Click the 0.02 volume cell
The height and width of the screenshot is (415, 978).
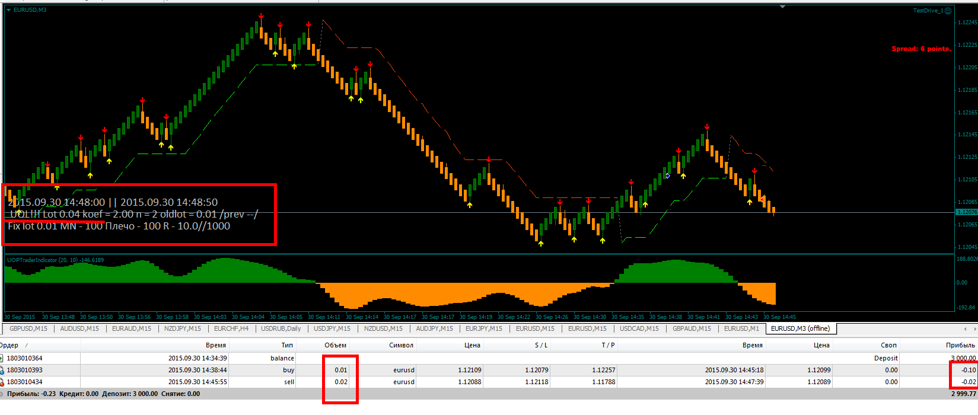pyautogui.click(x=340, y=382)
